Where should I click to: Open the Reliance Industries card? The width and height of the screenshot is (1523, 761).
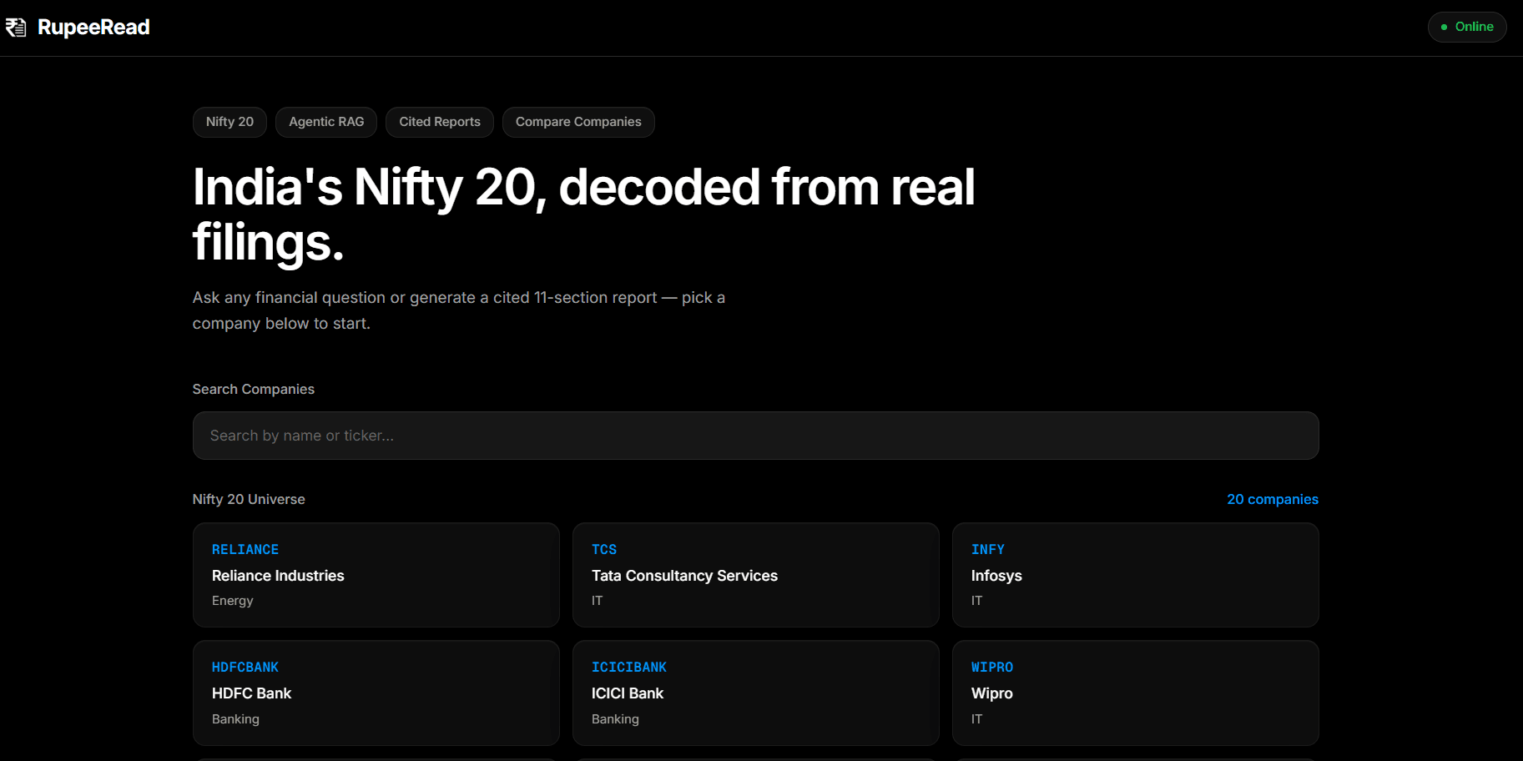tap(376, 575)
